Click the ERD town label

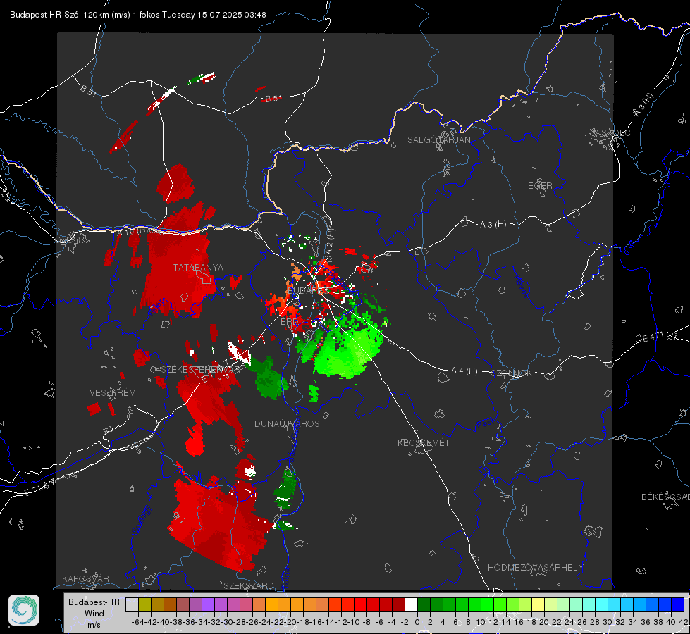click(289, 322)
